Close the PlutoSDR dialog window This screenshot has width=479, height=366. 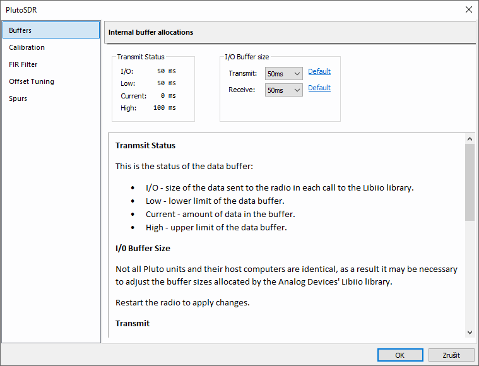[x=468, y=9]
